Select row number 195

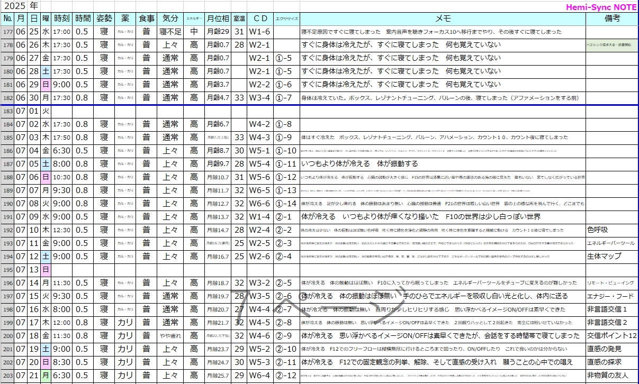pyautogui.click(x=7, y=270)
